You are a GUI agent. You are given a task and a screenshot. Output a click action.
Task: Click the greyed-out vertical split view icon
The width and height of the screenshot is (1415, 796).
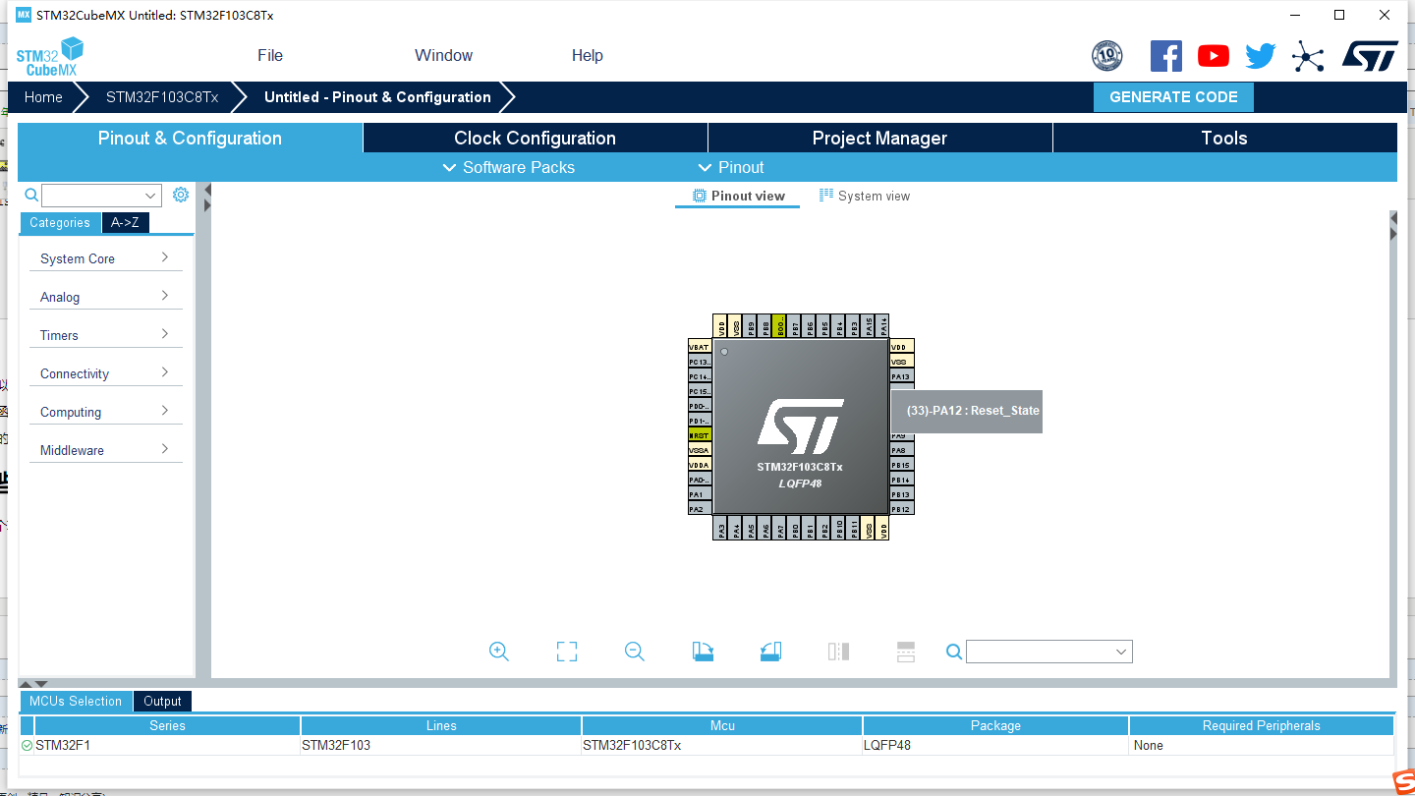point(838,652)
